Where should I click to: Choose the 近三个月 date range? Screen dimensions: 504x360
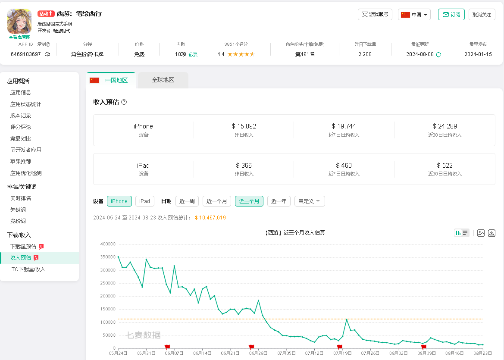tap(249, 201)
